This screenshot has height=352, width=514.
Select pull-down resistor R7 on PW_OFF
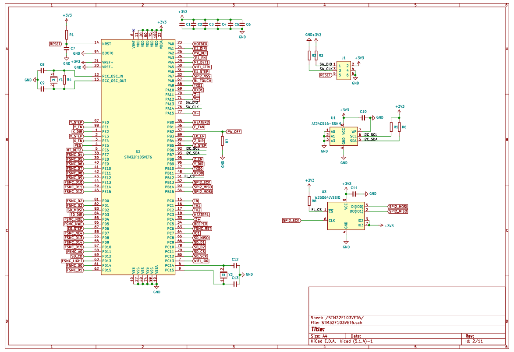pyautogui.click(x=222, y=141)
